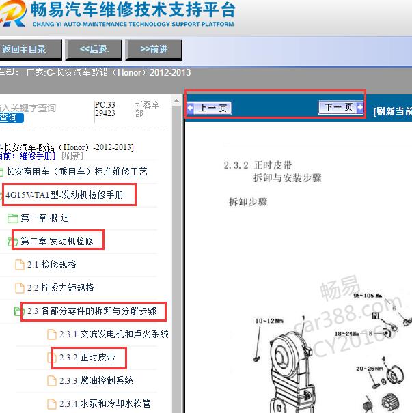Screen dimensions: 412x413
Task: Click the 拆卸步骤 subheading
Action: (248, 202)
